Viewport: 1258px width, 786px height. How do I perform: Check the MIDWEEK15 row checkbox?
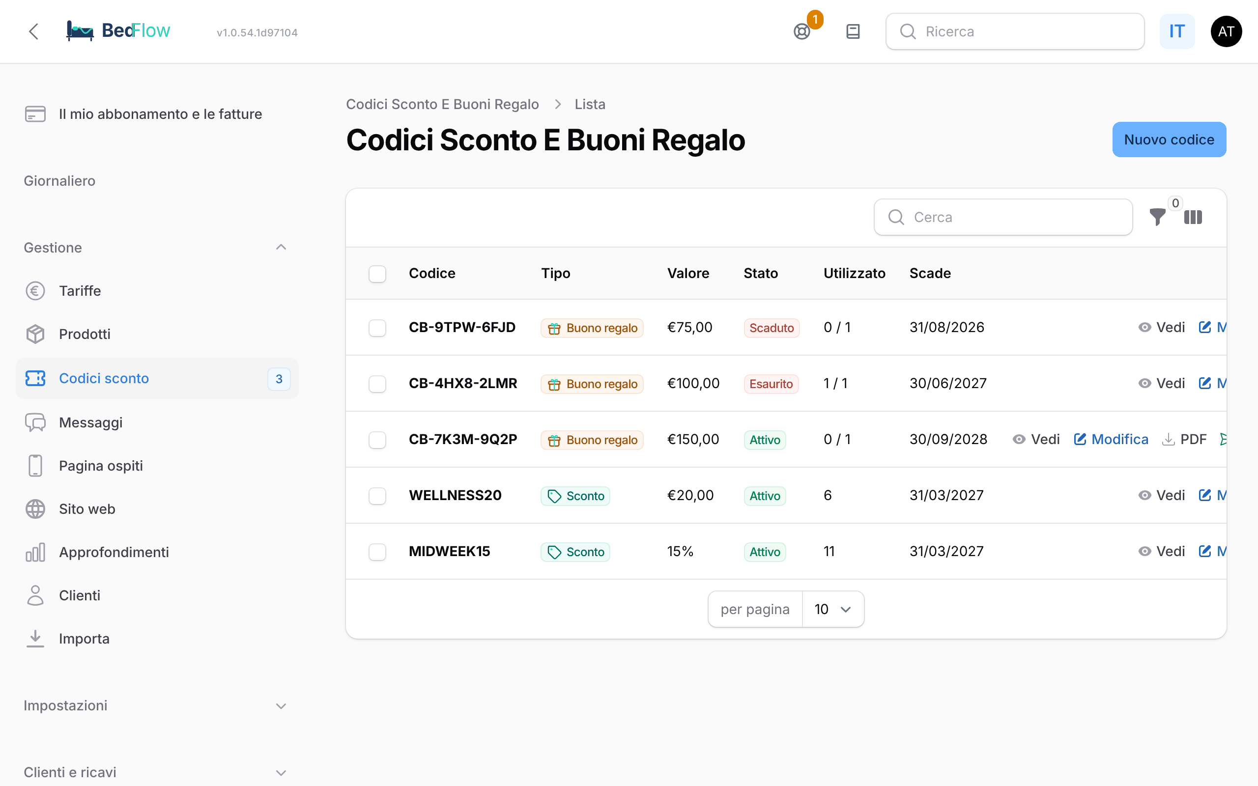tap(377, 552)
